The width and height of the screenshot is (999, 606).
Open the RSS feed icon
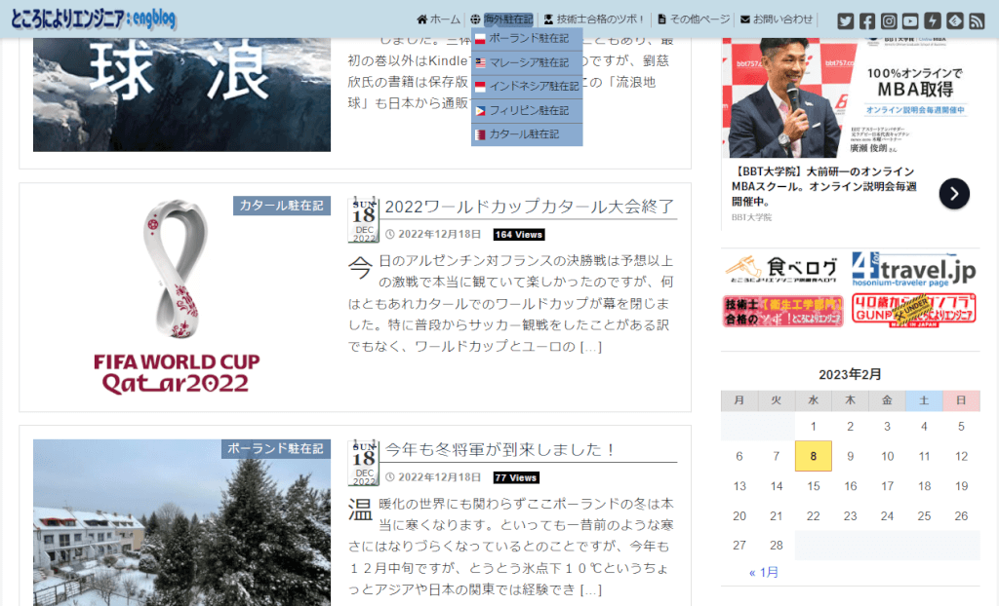point(977,21)
